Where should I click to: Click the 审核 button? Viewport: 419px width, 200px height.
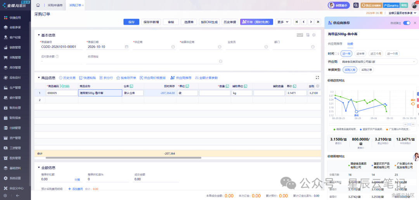point(171,22)
